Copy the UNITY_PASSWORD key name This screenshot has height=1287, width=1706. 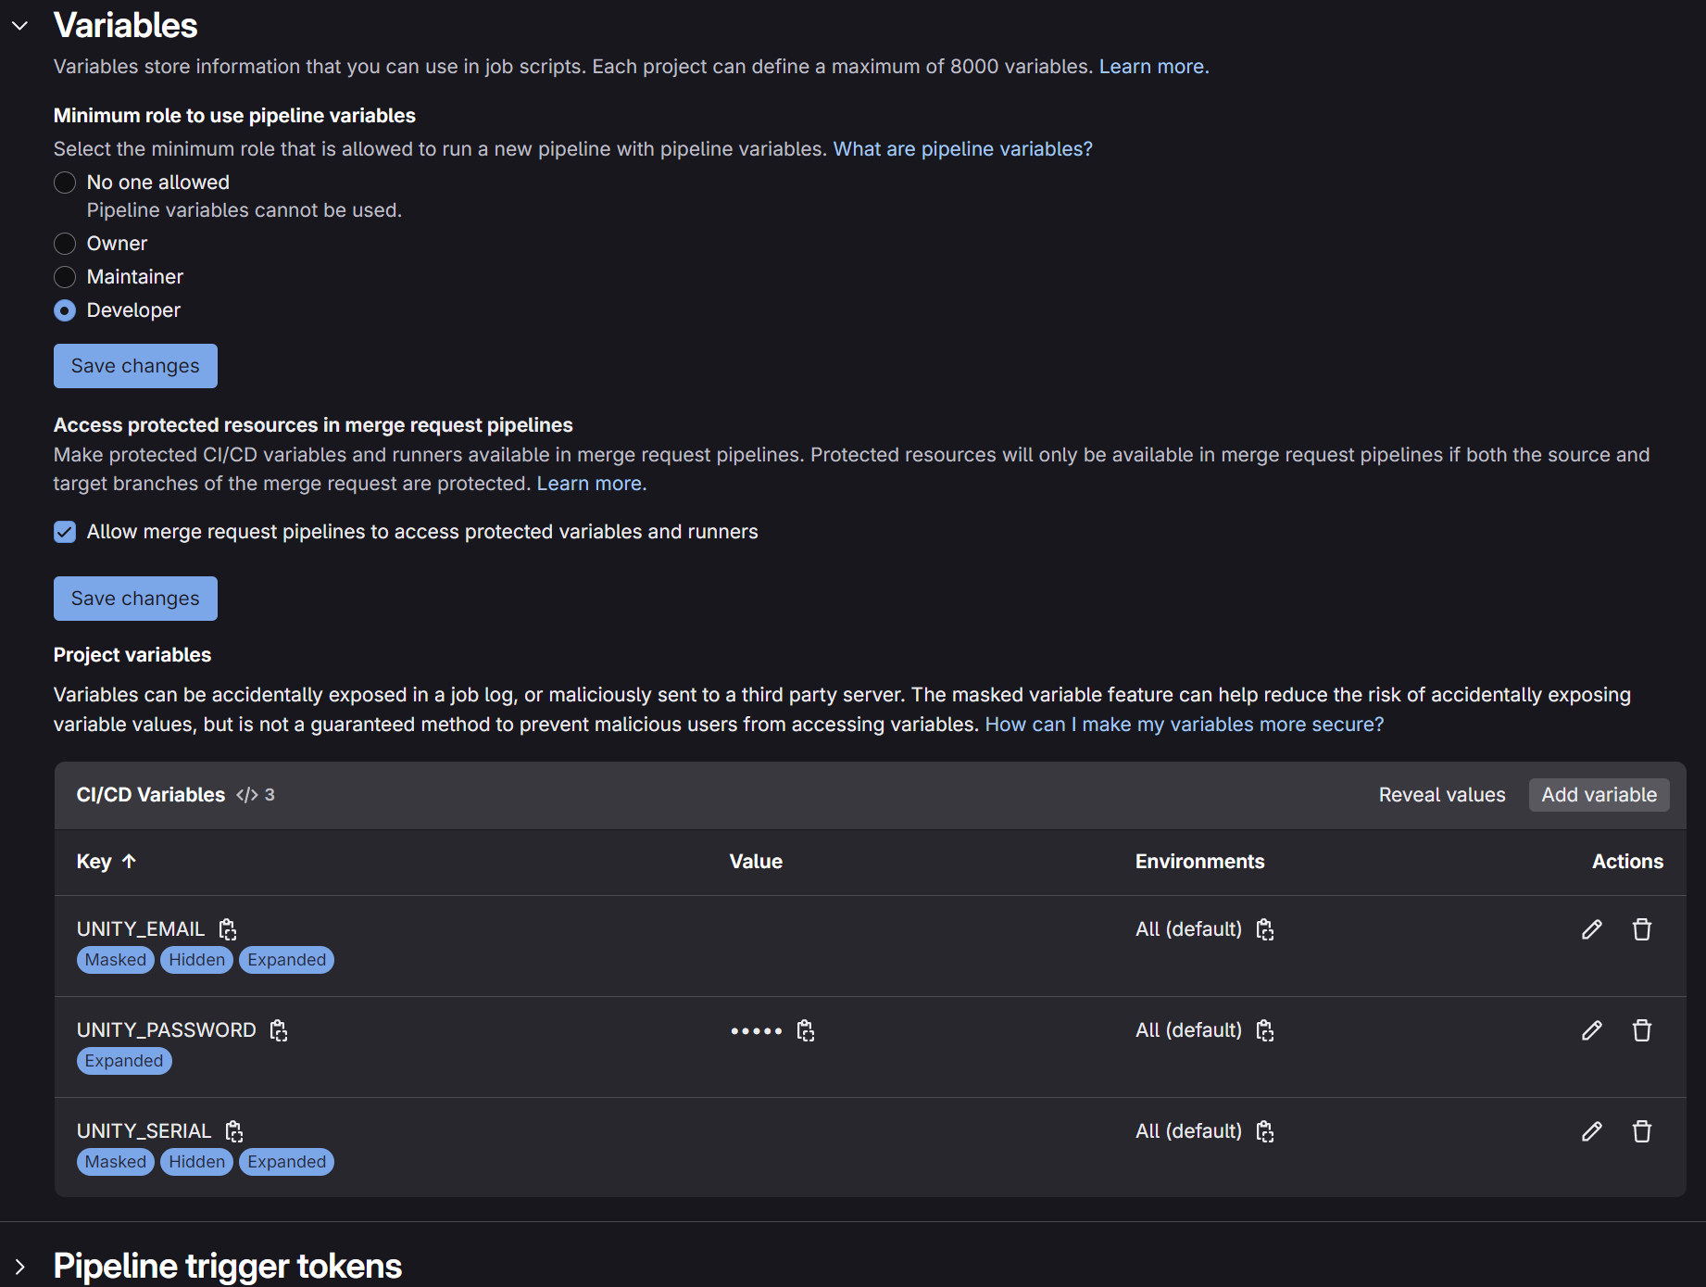click(x=279, y=1030)
